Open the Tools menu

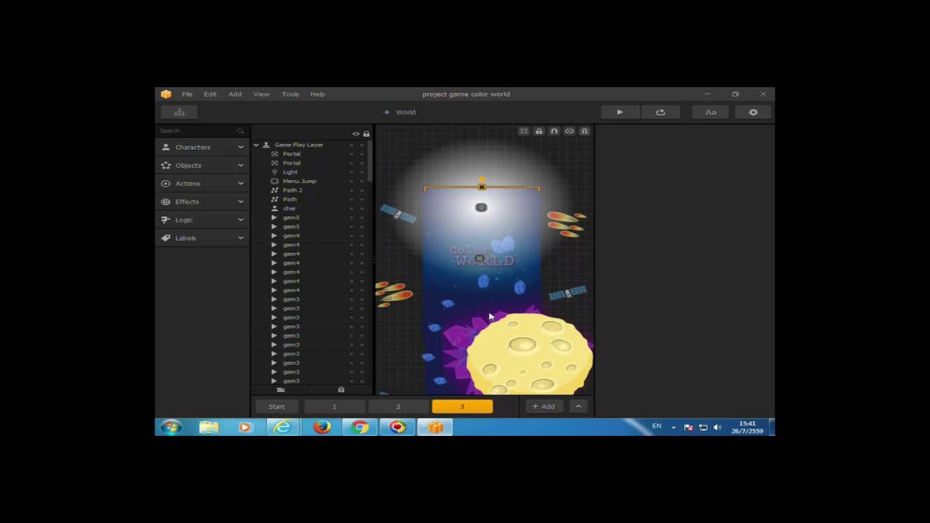coord(290,94)
